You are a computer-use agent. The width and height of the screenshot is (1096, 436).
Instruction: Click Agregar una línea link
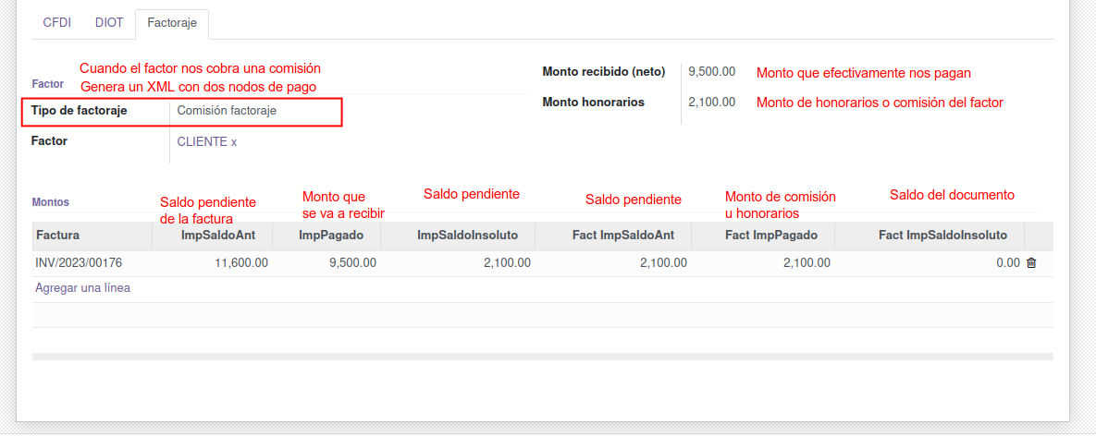coord(83,288)
